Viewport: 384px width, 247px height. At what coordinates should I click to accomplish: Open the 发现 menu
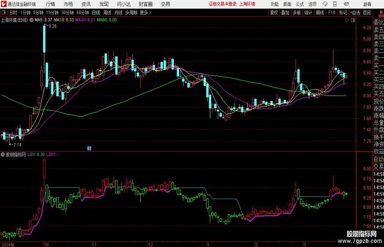pos(104,4)
